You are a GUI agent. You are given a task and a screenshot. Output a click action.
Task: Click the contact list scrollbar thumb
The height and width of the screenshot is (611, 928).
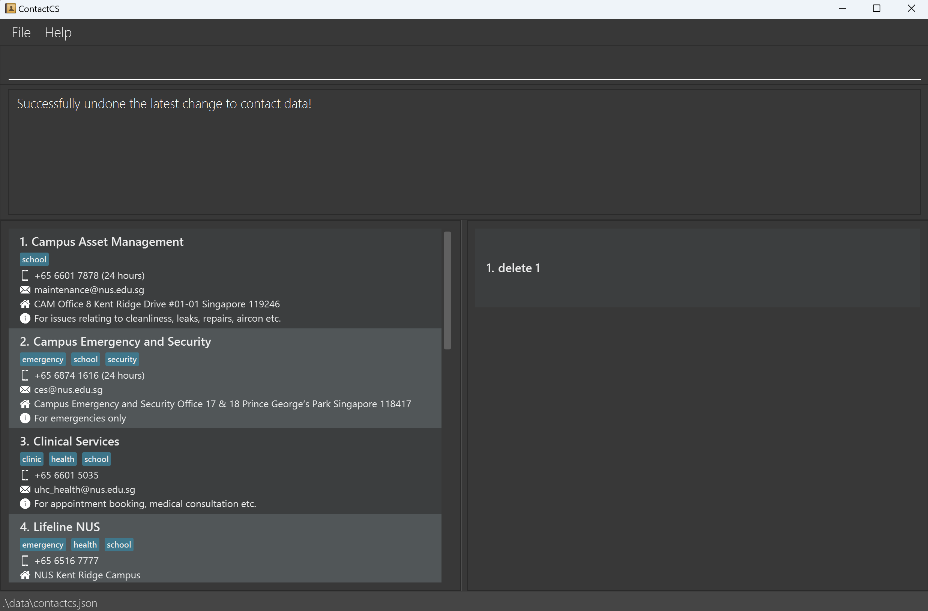click(447, 290)
